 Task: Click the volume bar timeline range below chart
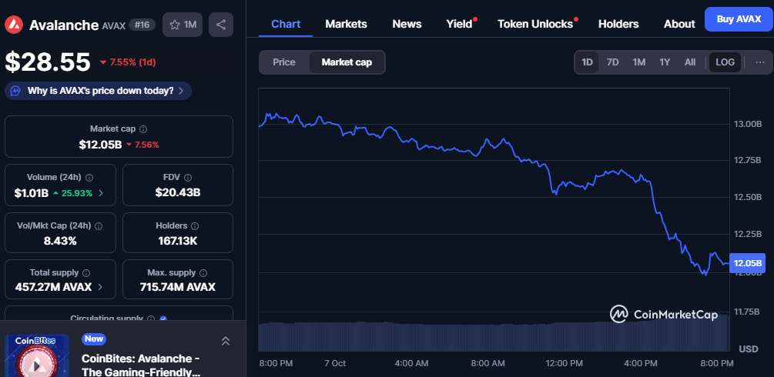coord(493,335)
